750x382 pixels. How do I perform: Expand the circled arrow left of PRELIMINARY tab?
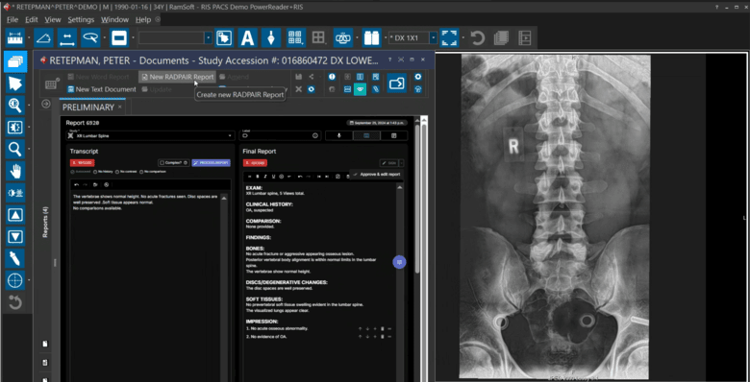point(46,104)
